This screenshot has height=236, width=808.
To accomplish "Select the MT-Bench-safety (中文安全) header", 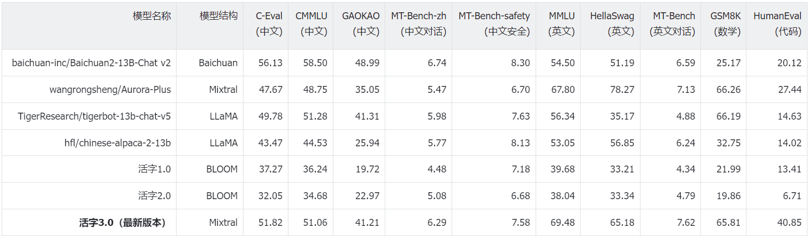I will (x=494, y=23).
